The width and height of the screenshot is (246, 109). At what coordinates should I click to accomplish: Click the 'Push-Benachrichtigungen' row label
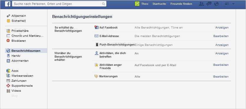point(117,45)
